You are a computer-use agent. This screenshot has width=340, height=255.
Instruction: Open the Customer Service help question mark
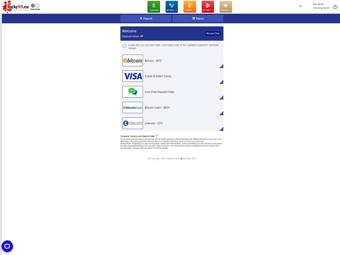[156, 136]
